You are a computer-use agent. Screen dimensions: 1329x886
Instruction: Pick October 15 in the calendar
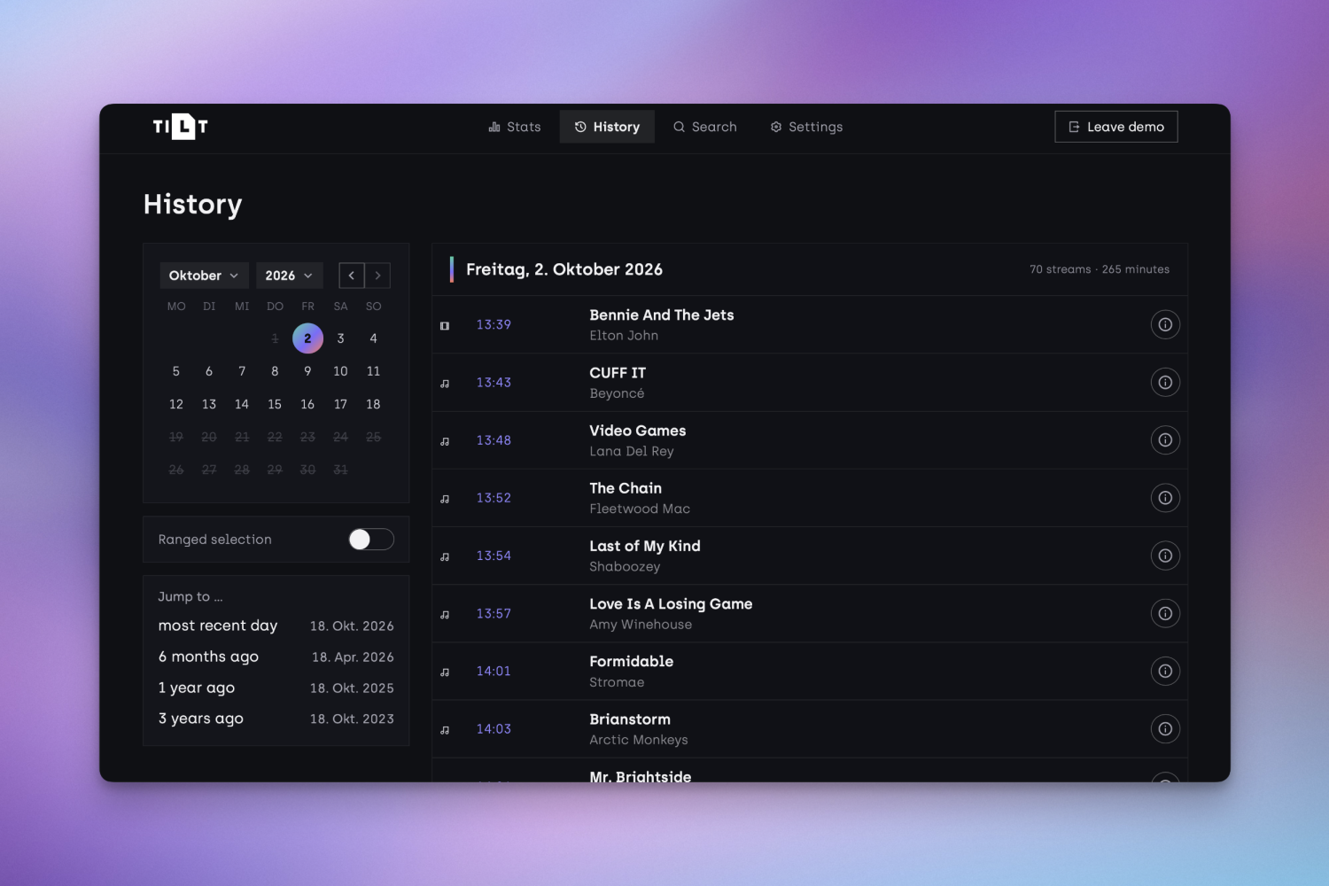pos(275,404)
